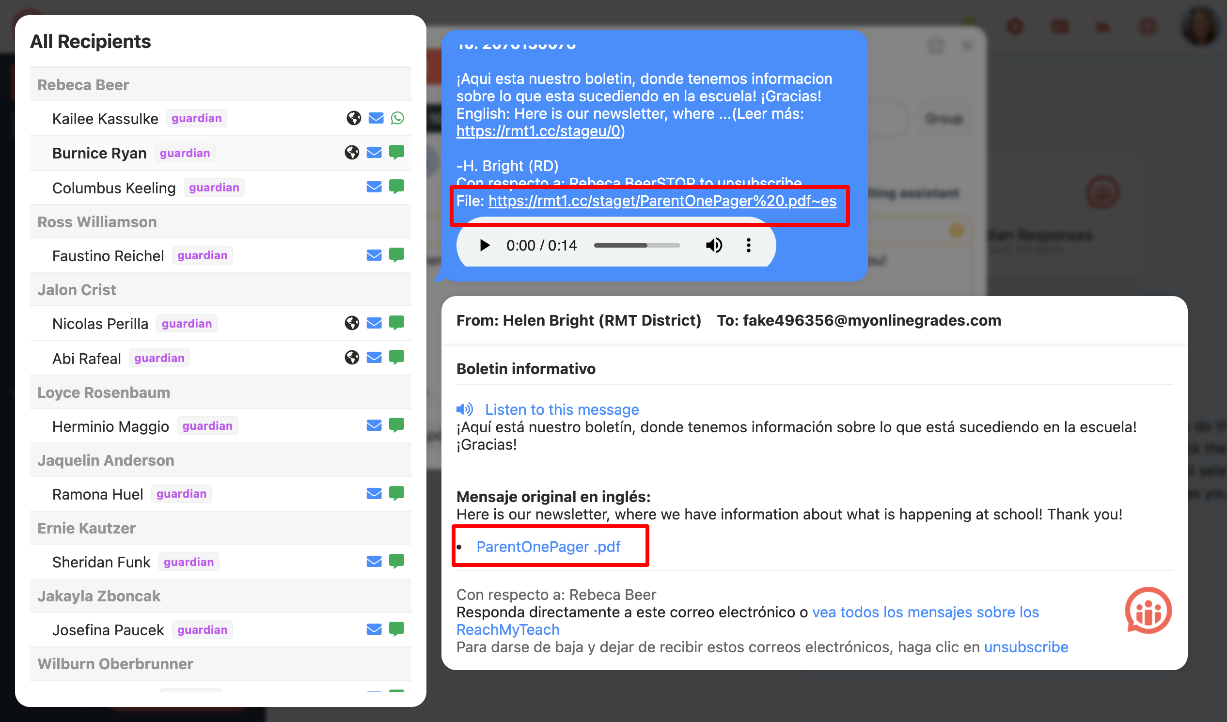The width and height of the screenshot is (1227, 722).
Task: Click Faustino Reichel's SMS chat icon
Action: tap(396, 255)
